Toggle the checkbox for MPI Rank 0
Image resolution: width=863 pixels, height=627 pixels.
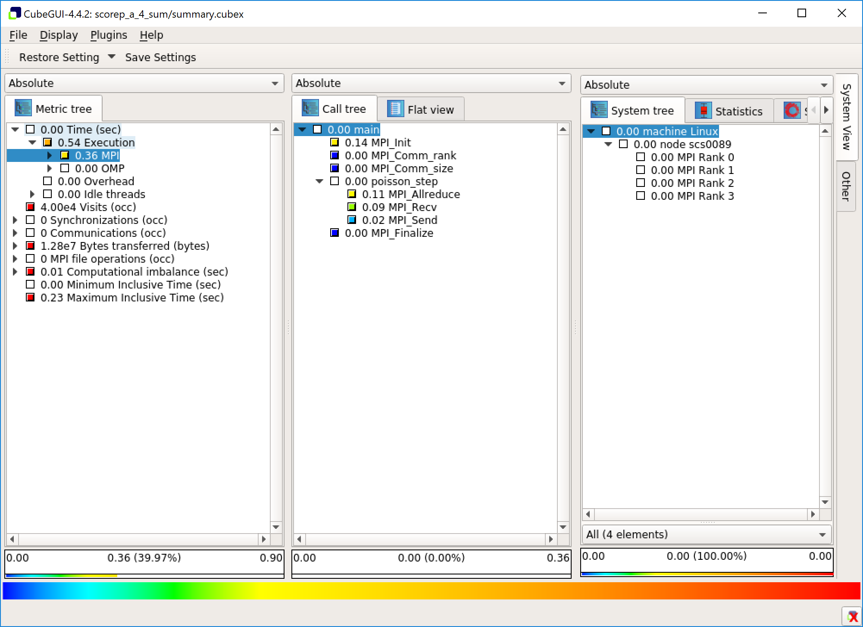640,157
